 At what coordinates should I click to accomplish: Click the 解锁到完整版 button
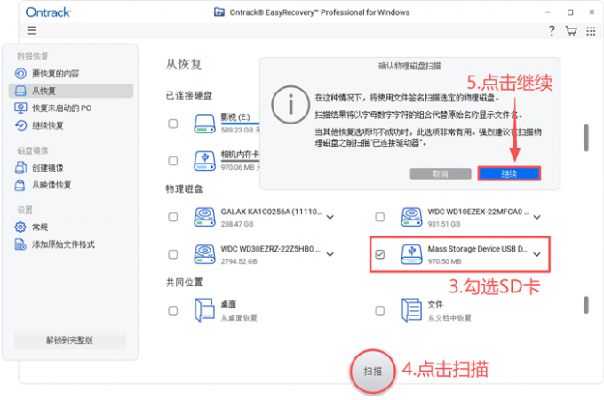pos(70,340)
